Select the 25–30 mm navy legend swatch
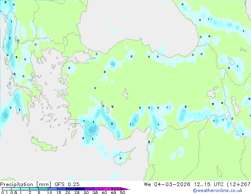Image resolution: width=251 pixels, height=194 pixels. pos(80,189)
